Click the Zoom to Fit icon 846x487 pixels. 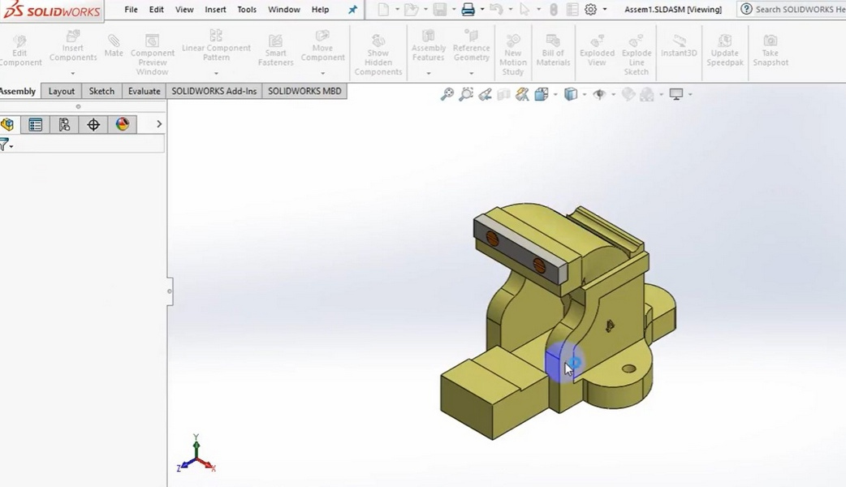coord(447,93)
